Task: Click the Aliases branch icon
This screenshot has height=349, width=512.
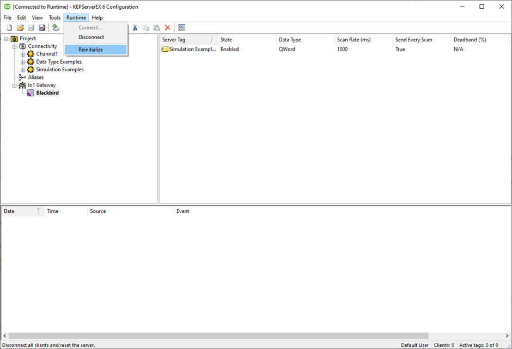Action: click(x=22, y=77)
